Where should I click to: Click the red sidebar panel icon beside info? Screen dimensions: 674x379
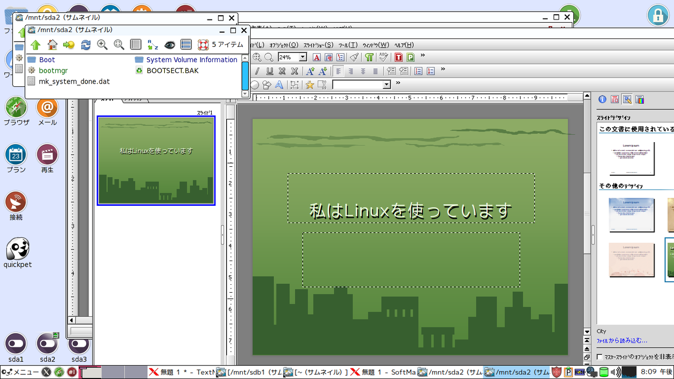[x=614, y=99]
